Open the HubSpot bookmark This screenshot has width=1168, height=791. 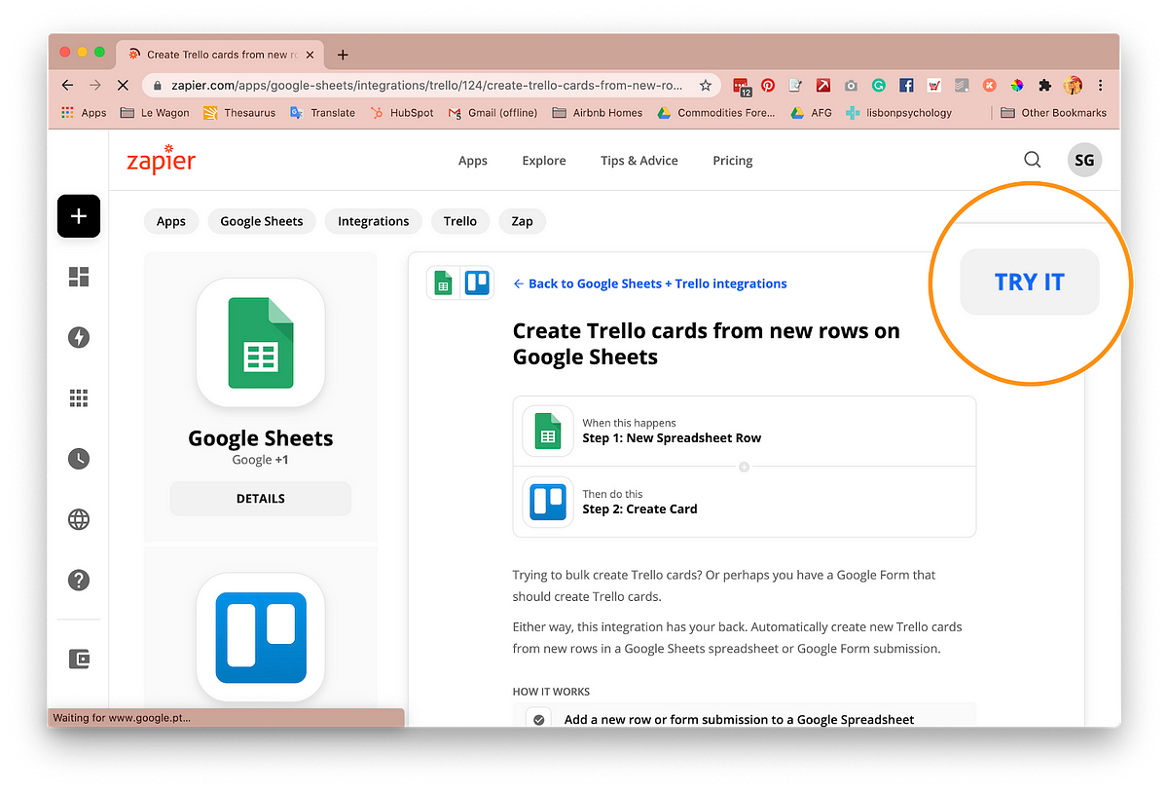402,113
